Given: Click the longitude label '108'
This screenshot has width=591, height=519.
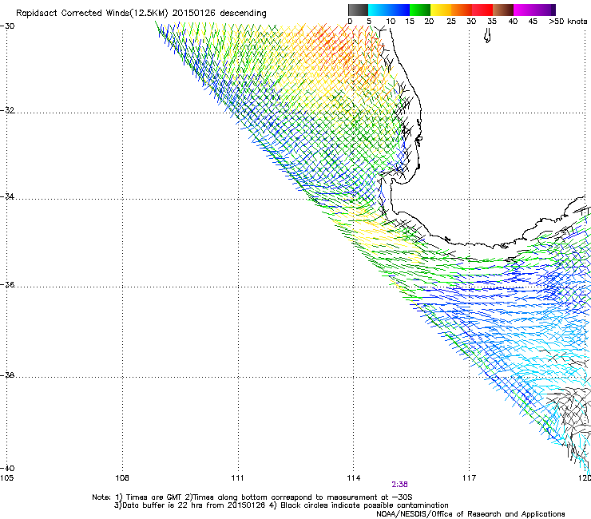Looking at the screenshot, I should (x=122, y=478).
